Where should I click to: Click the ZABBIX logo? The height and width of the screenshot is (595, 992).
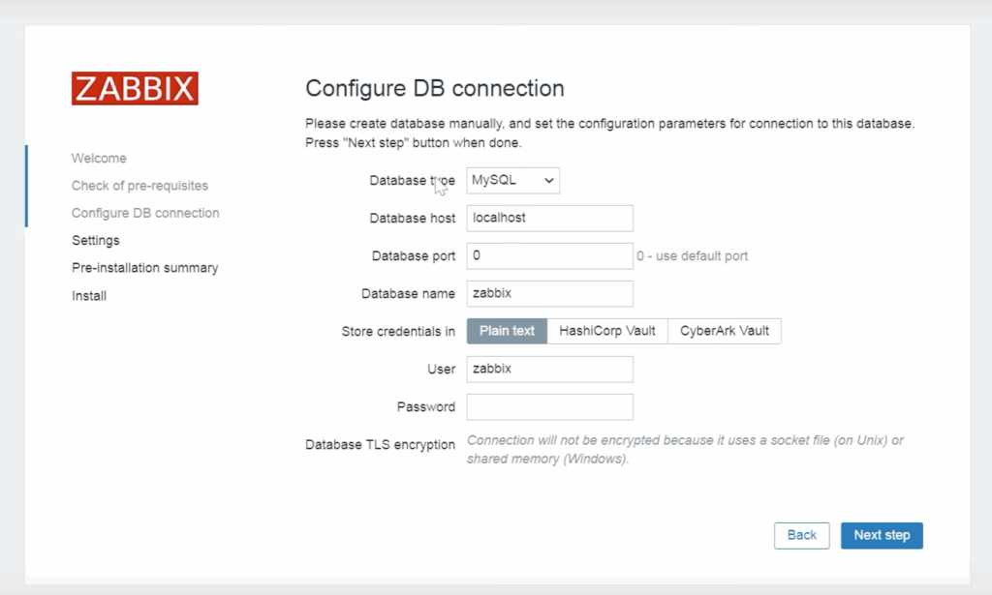click(x=135, y=88)
